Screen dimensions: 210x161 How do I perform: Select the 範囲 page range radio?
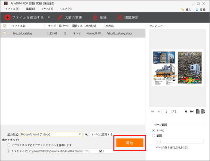(x=154, y=136)
